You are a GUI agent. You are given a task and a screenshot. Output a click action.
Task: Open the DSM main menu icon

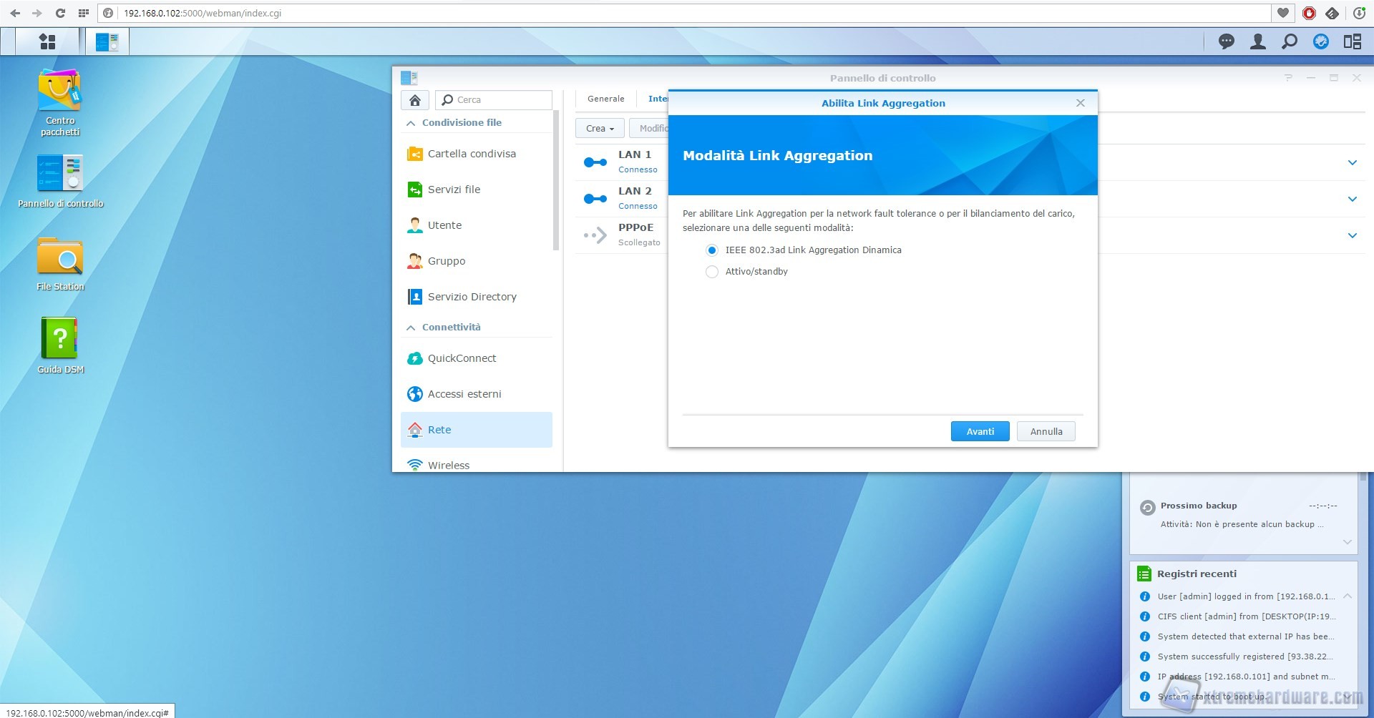47,41
